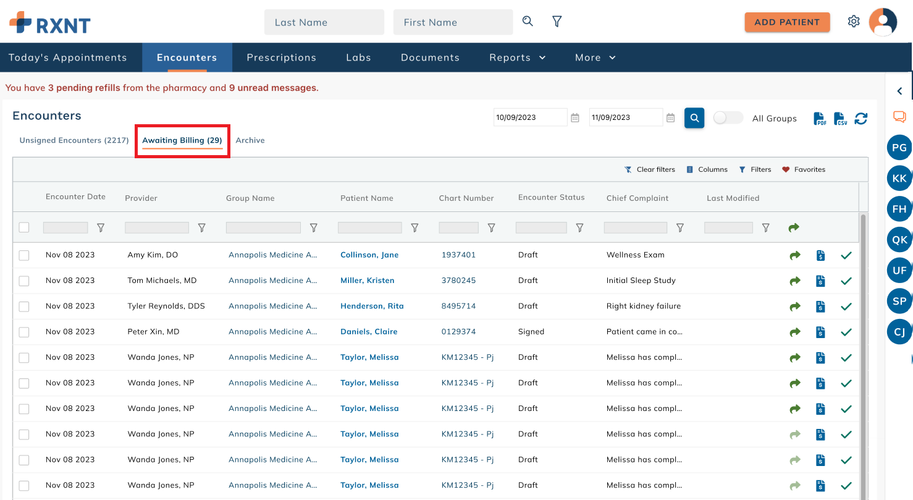The height and width of the screenshot is (500, 913).
Task: Open the chat messages icon in sidebar
Action: tap(899, 117)
